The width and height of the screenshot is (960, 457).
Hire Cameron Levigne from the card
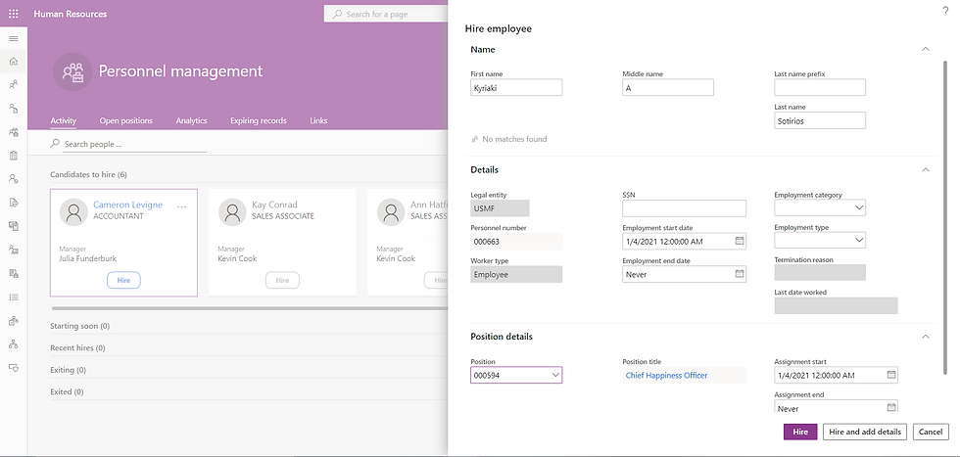pyautogui.click(x=123, y=280)
